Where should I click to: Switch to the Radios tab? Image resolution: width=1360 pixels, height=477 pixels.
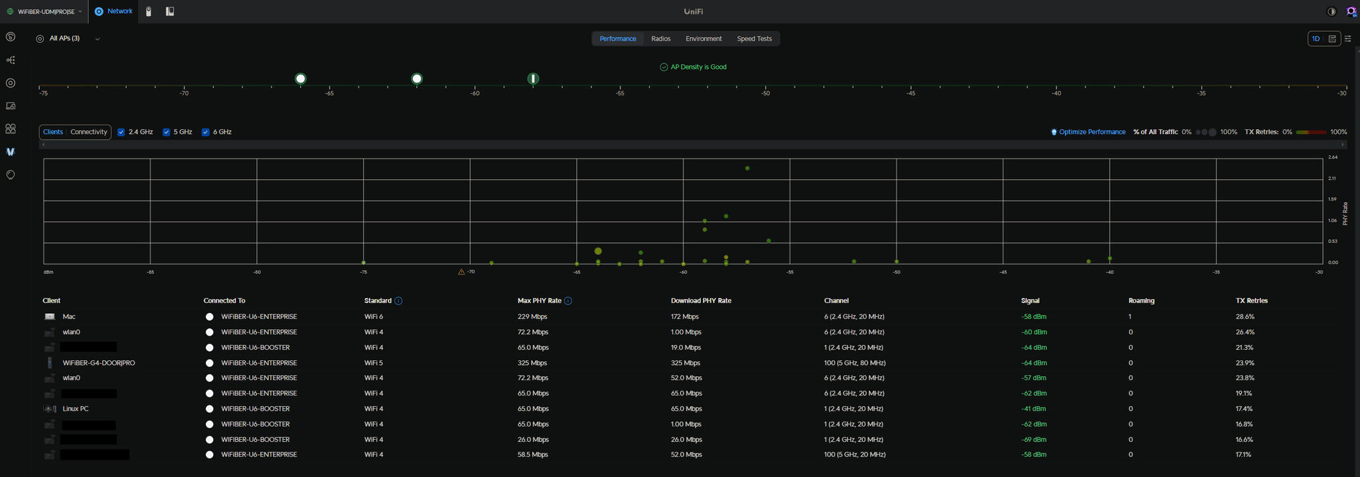pos(660,39)
